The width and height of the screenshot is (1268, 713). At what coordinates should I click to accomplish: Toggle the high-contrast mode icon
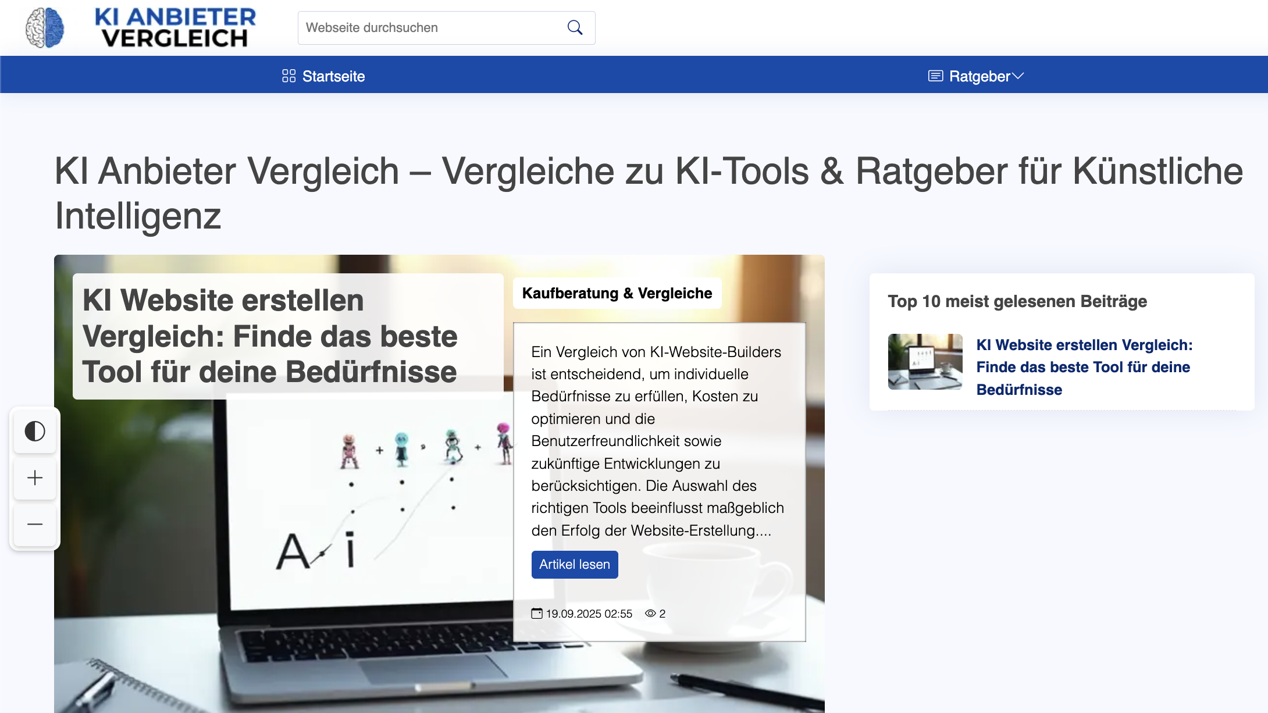(34, 431)
